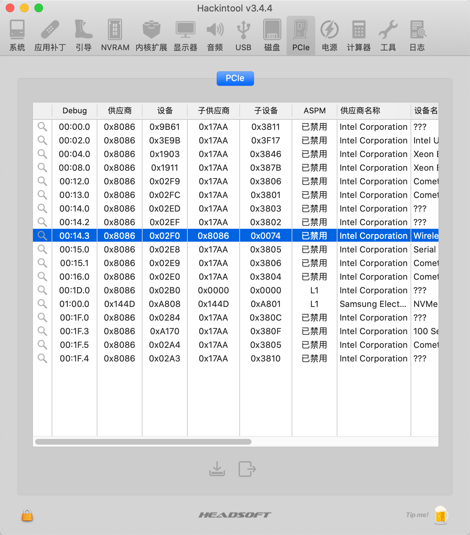Image resolution: width=470 pixels, height=535 pixels.
Task: Click device ID 0x02E8
Action: tap(165, 249)
